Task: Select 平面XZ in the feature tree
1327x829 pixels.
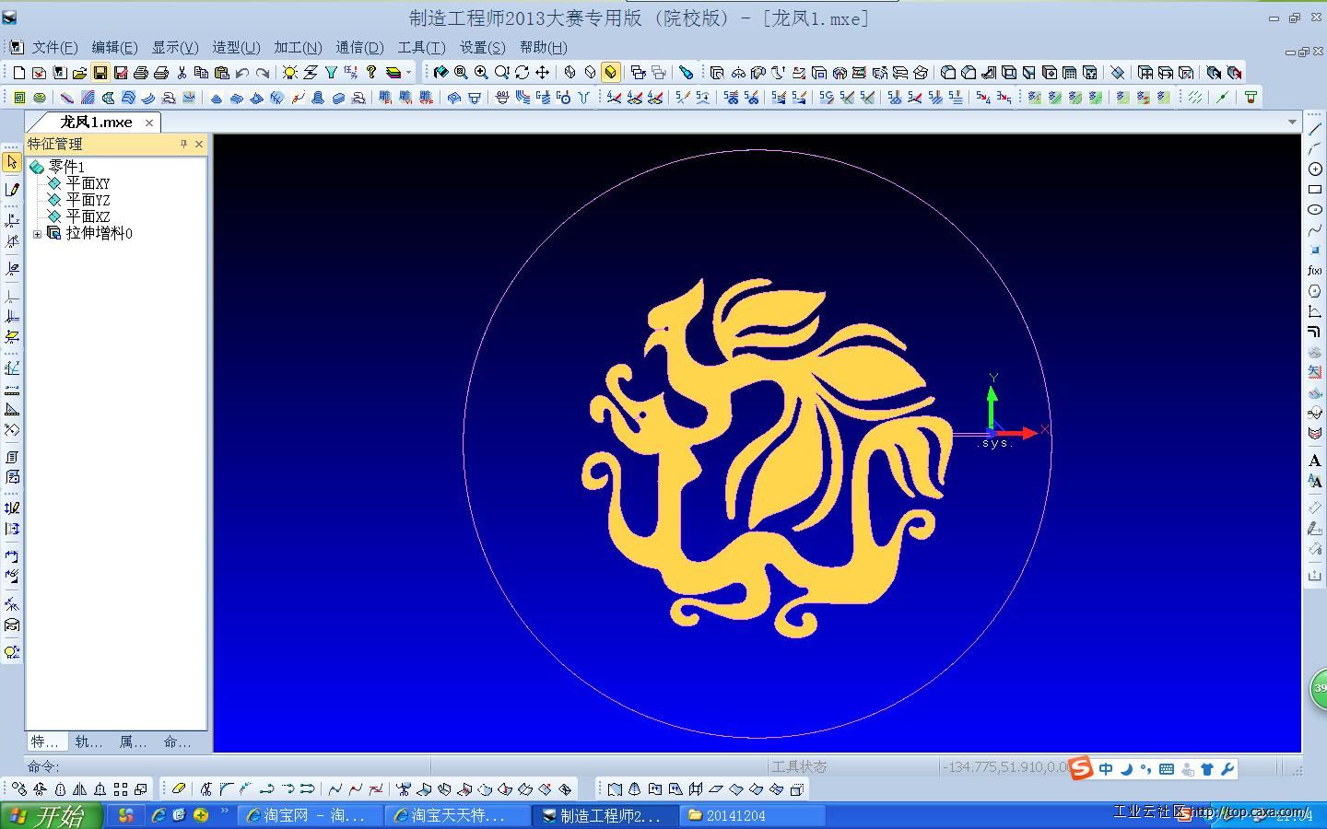Action: [x=88, y=216]
